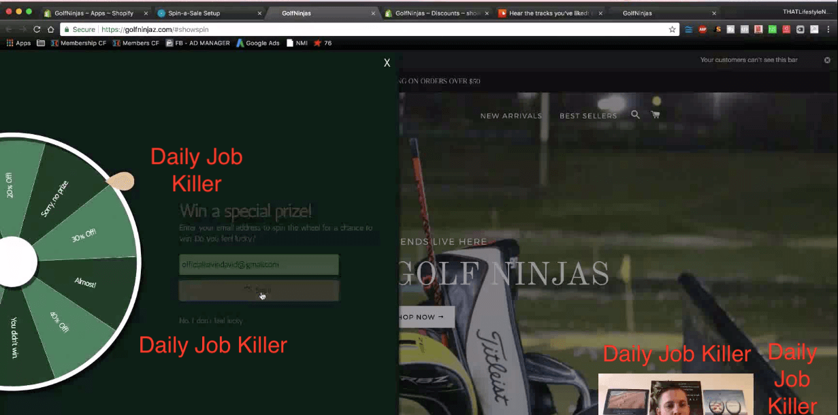Image resolution: width=838 pixels, height=415 pixels.
Task: Open the Best Sellers menu link
Action: click(x=588, y=116)
